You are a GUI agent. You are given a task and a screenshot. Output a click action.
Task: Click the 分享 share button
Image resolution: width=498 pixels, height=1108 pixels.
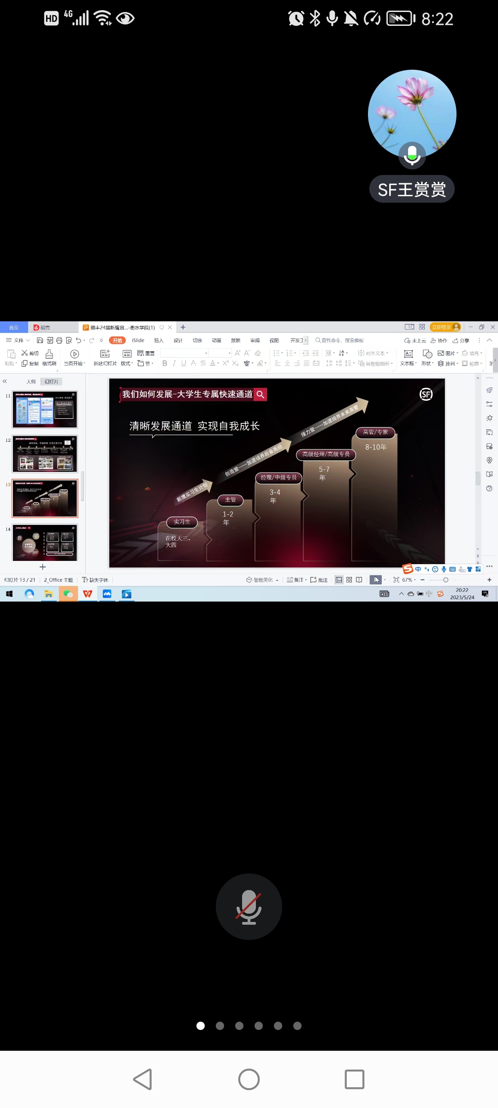pos(461,340)
